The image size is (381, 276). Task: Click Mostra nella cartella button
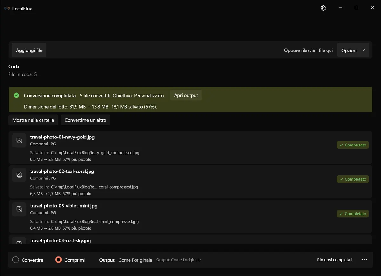(x=33, y=120)
